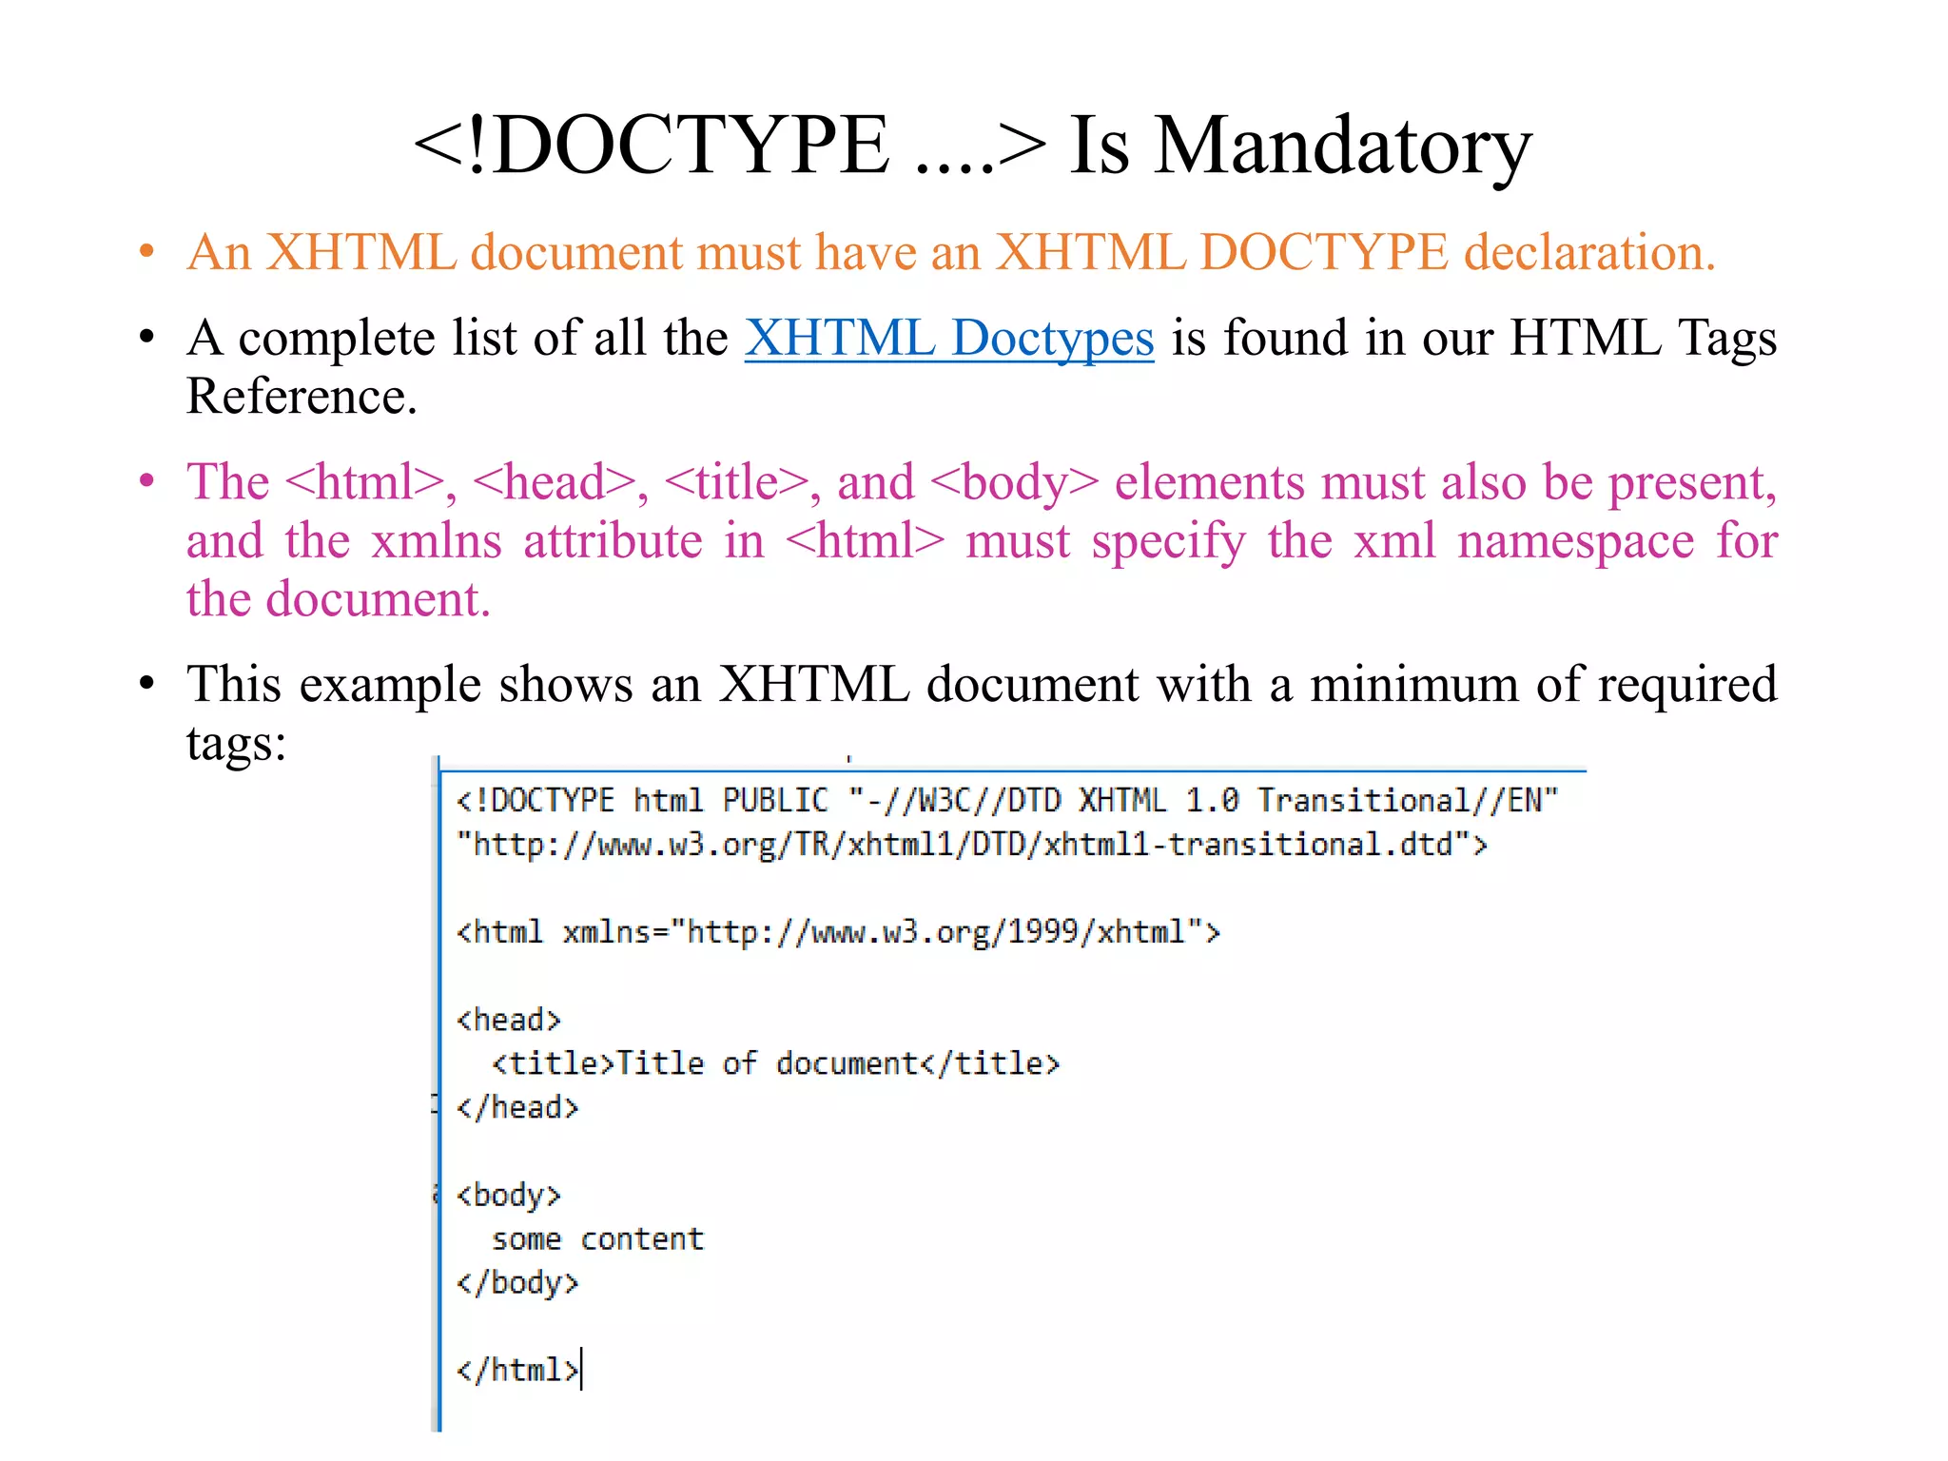Viewport: 1948px width, 1461px height.
Task: Click the '</html>' closing tag line
Action: coord(517,1371)
